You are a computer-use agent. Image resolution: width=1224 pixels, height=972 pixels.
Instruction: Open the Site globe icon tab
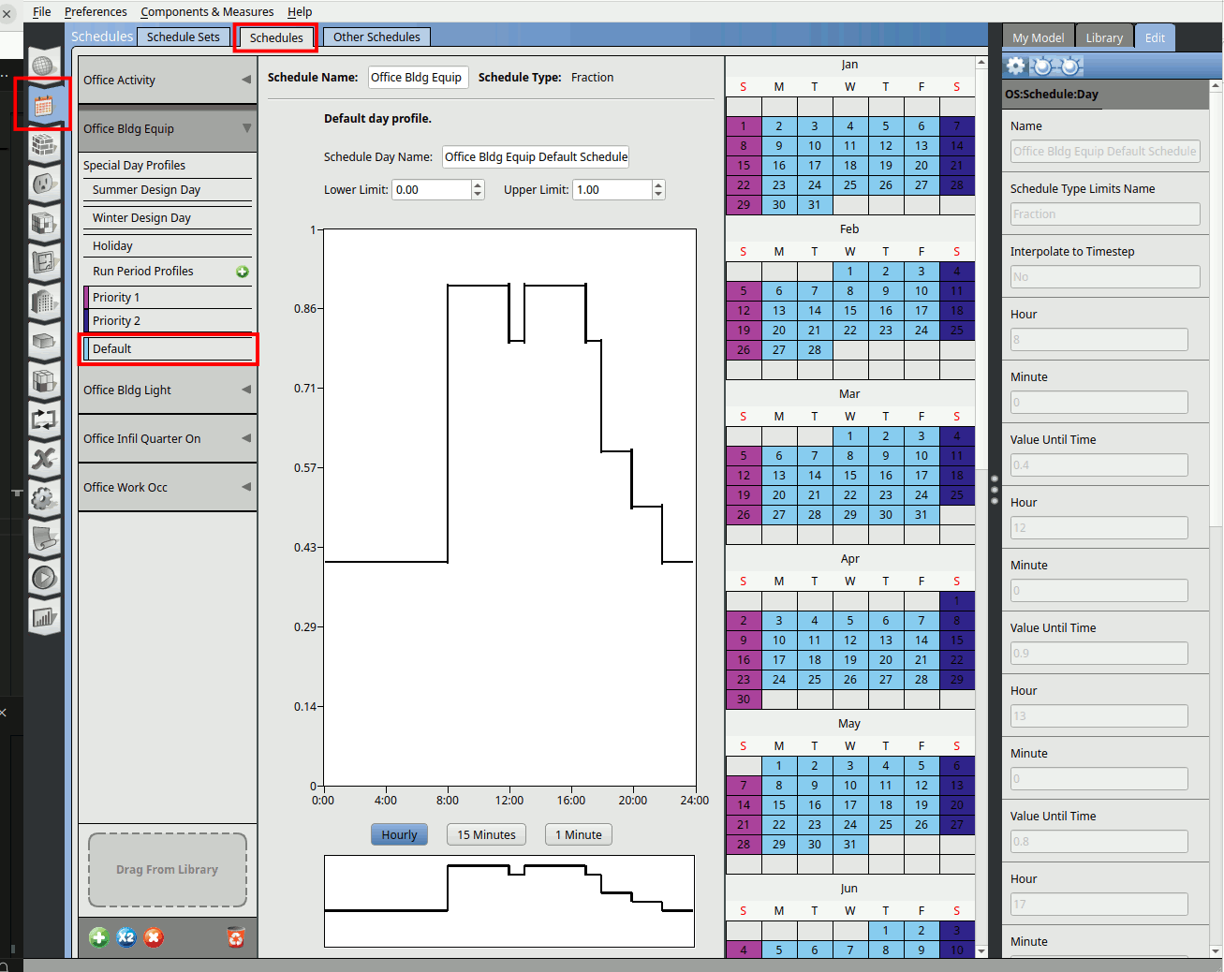click(x=43, y=66)
